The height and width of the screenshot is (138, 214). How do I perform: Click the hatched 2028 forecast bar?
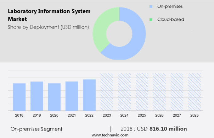pyautogui.click(x=194, y=92)
